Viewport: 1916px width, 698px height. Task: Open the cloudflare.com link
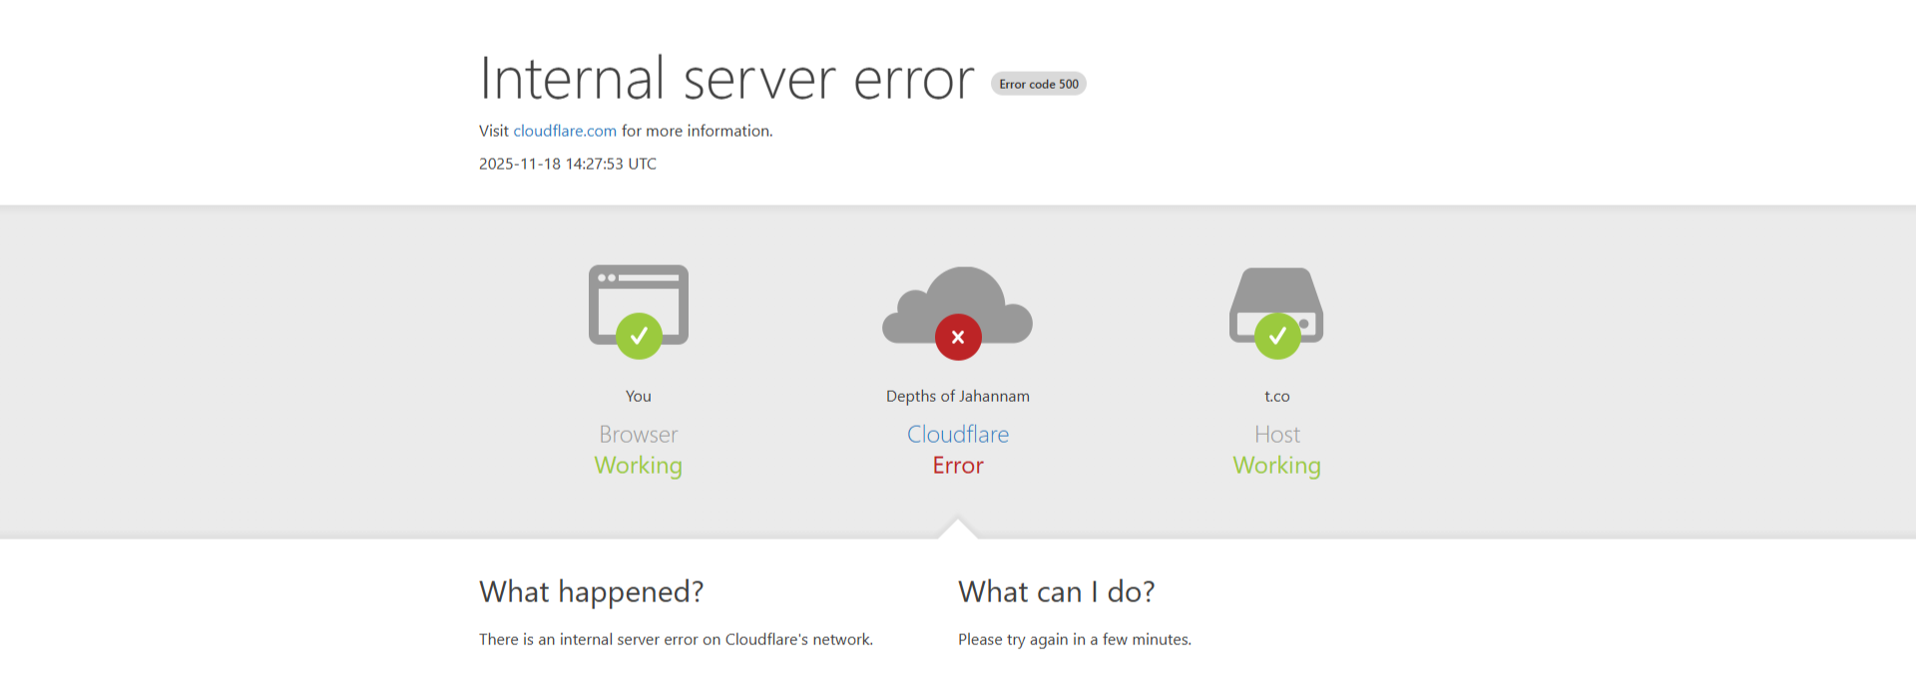coord(565,131)
